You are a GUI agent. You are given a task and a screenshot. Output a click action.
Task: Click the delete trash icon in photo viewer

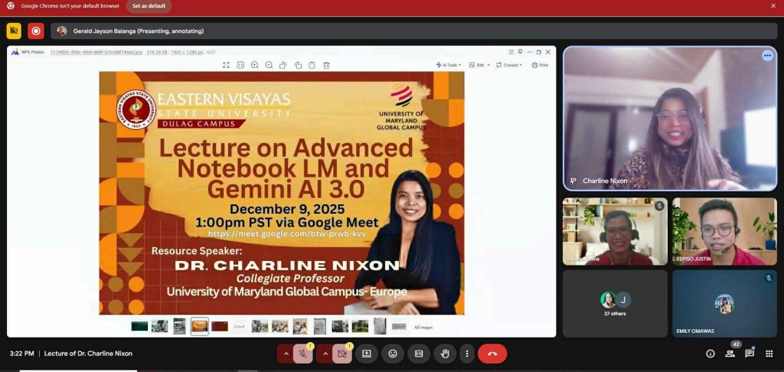click(x=326, y=65)
